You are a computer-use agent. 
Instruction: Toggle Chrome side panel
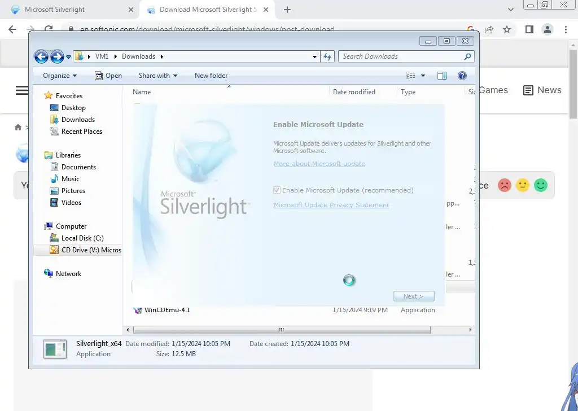529,29
